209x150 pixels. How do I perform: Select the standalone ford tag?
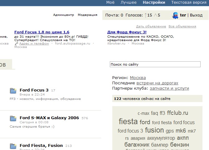[x=145, y=122]
